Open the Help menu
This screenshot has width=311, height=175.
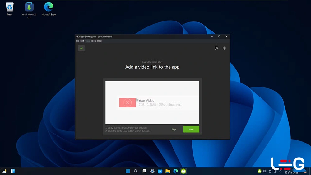pos(100,41)
